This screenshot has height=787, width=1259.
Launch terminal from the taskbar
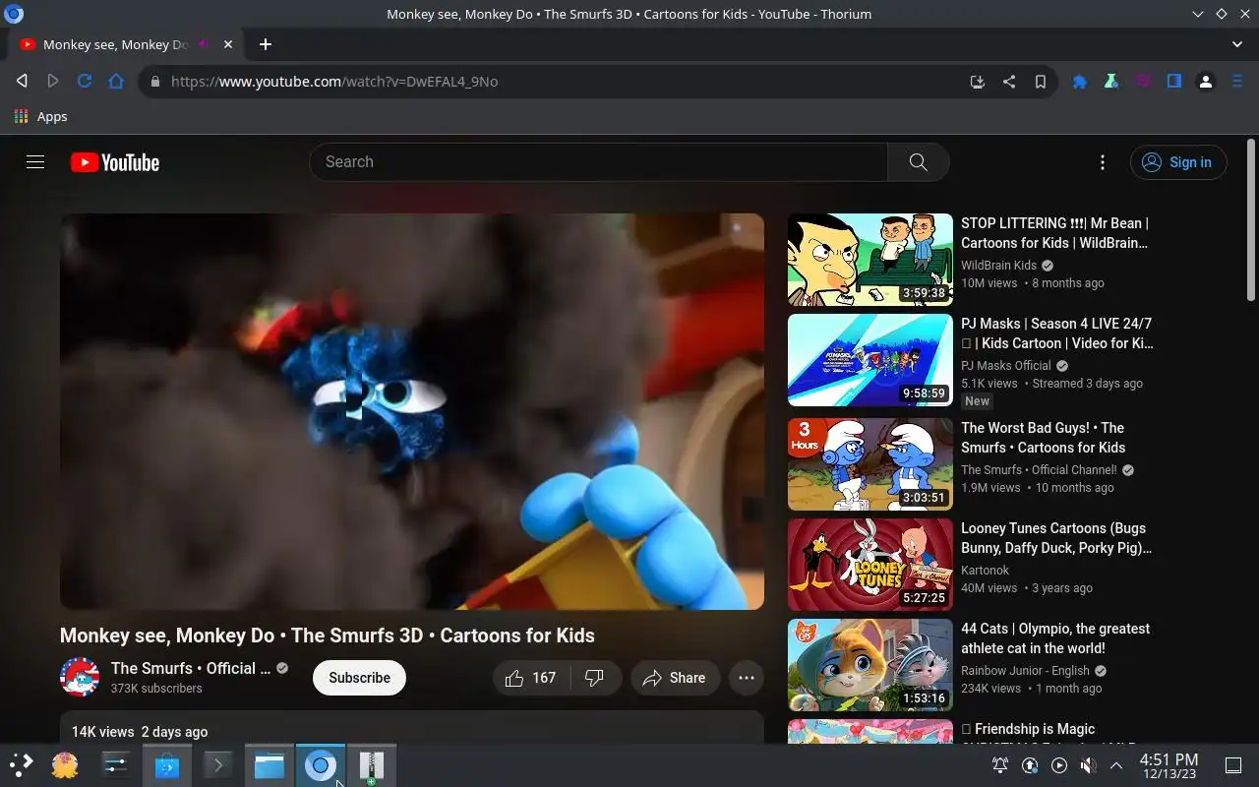point(218,765)
